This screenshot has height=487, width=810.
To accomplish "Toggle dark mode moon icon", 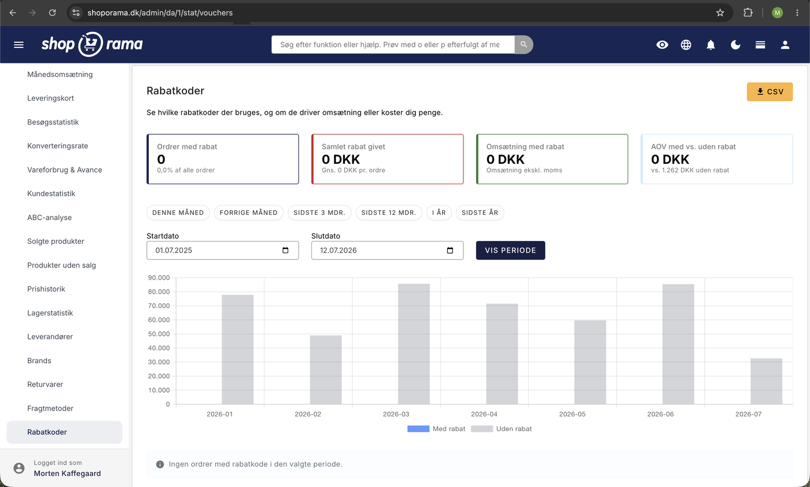I will coord(735,45).
